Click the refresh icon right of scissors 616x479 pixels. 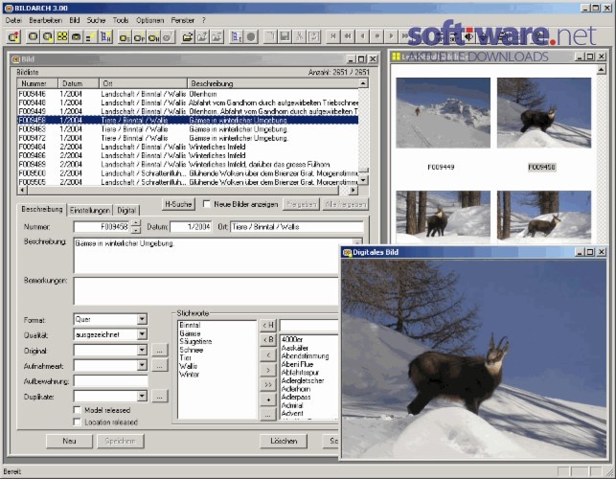pos(314,37)
